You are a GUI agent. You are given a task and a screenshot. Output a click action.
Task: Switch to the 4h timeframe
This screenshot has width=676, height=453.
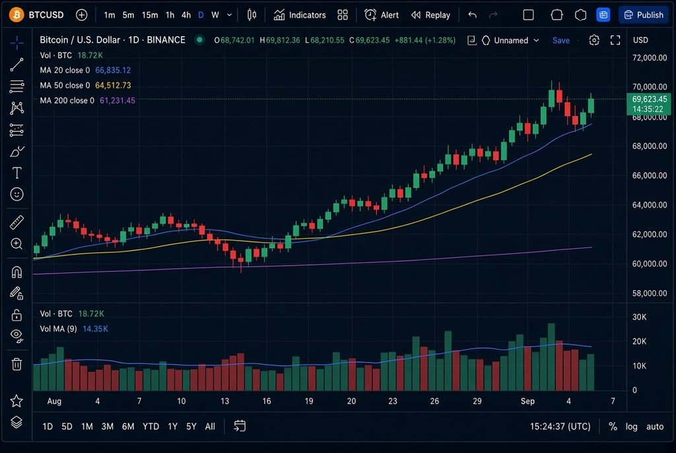(186, 15)
